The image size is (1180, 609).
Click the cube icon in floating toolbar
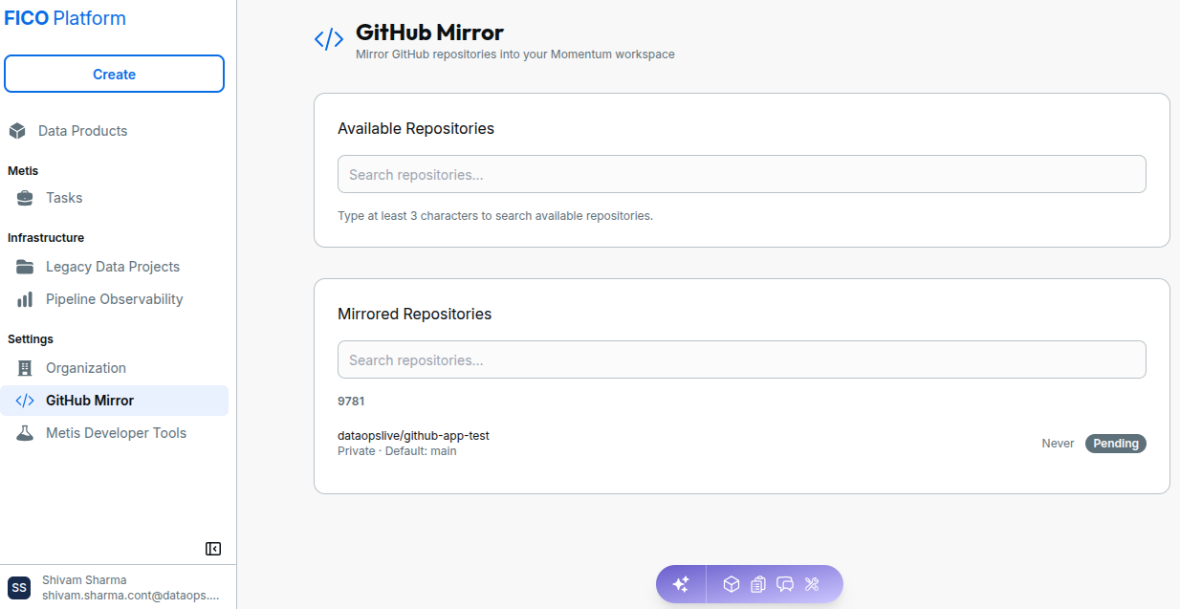pos(732,584)
